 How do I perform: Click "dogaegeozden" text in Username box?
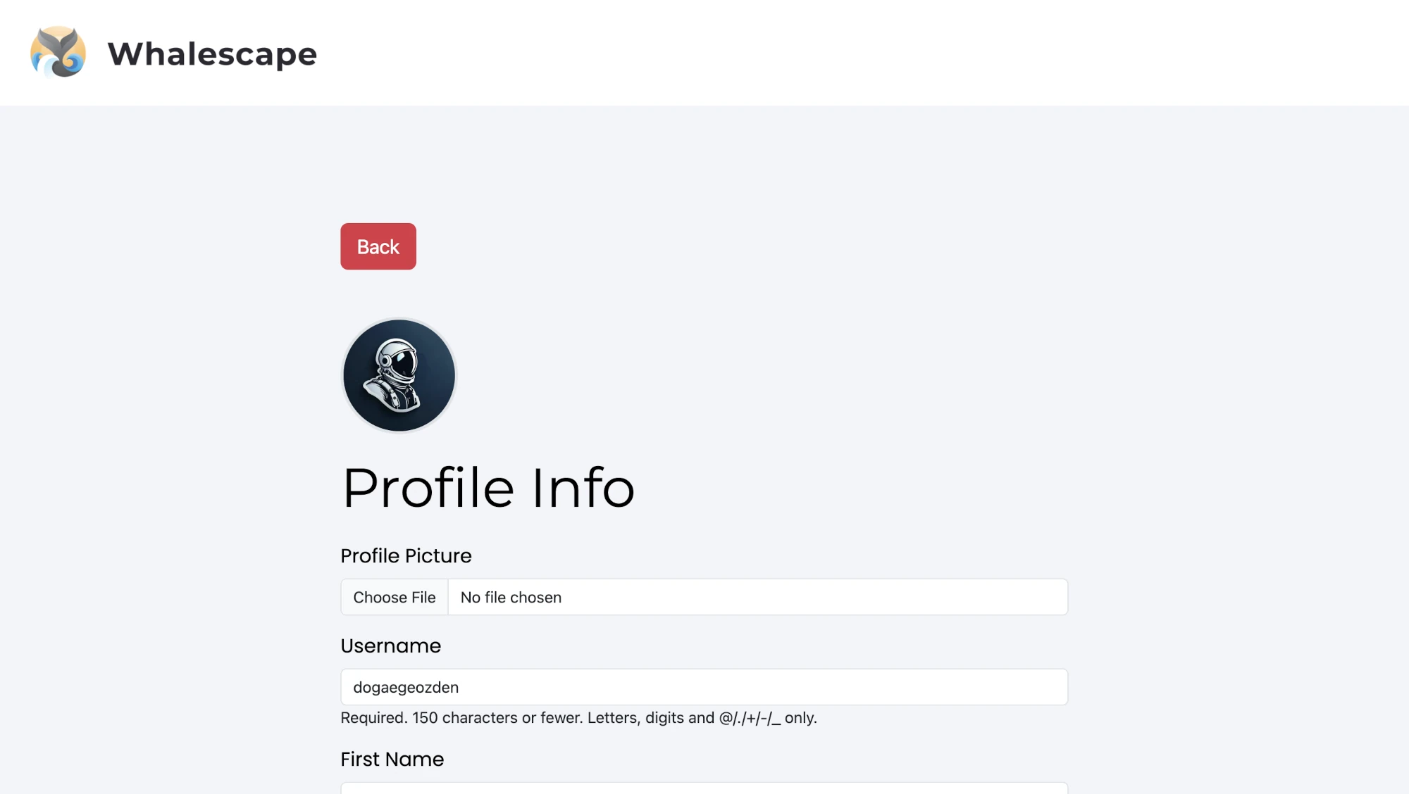[x=406, y=688]
